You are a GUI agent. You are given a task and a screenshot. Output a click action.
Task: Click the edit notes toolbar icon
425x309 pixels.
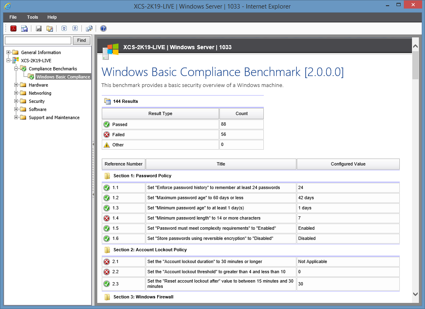point(50,28)
